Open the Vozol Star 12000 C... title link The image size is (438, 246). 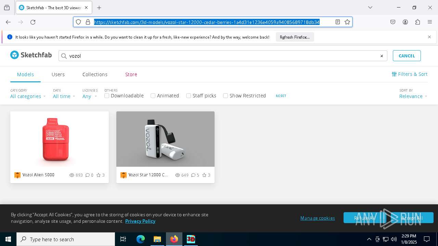148,175
